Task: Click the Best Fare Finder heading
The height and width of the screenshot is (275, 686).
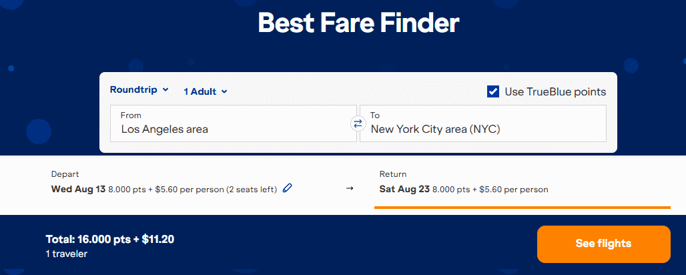Action: pos(358,23)
